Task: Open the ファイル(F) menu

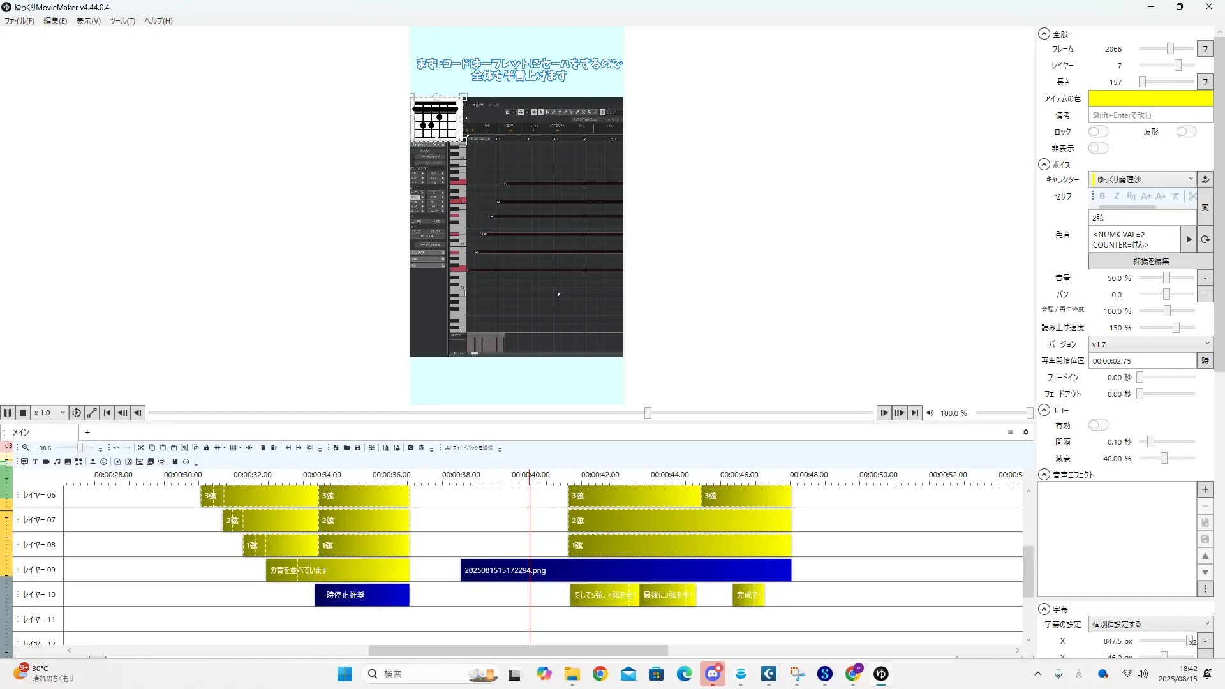Action: pyautogui.click(x=19, y=21)
